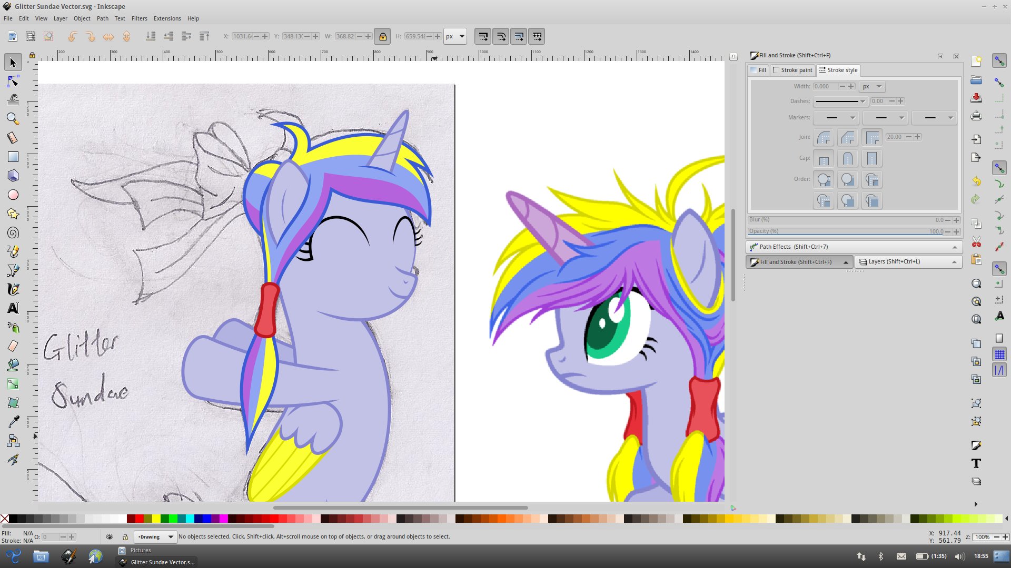Select the Selector arrow tool

[x=13, y=63]
